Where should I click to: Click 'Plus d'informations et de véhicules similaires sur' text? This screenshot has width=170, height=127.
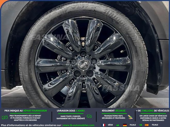32,125
